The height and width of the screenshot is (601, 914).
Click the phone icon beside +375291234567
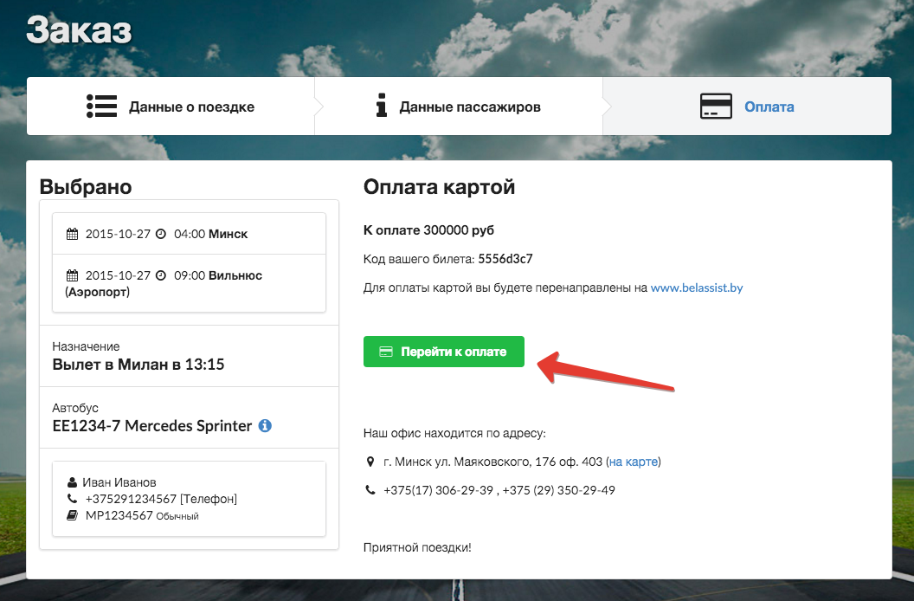(73, 499)
